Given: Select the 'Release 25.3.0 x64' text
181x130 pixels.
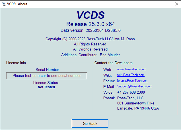Looking at the screenshot, I should (90, 24).
